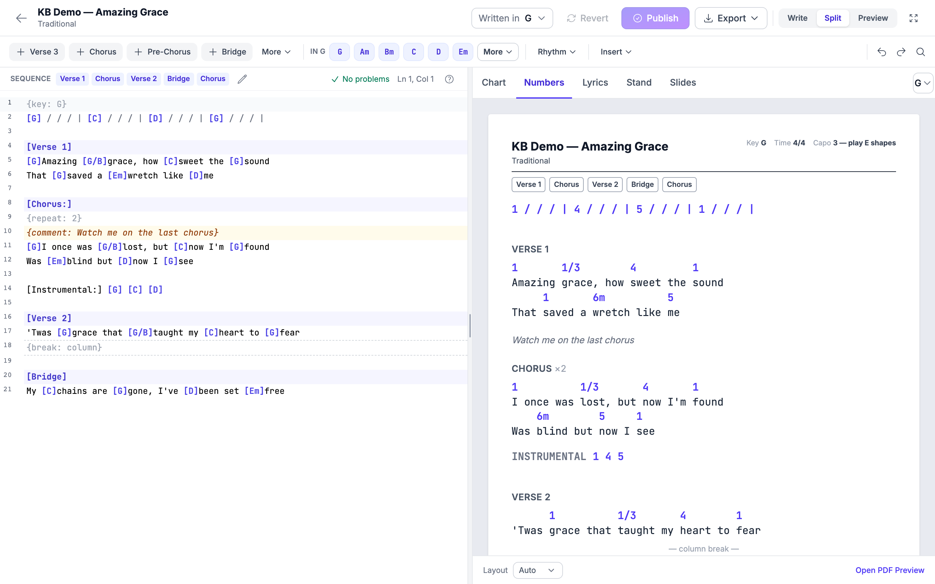Add a Pre-Chorus section
The width and height of the screenshot is (935, 584).
click(162, 52)
